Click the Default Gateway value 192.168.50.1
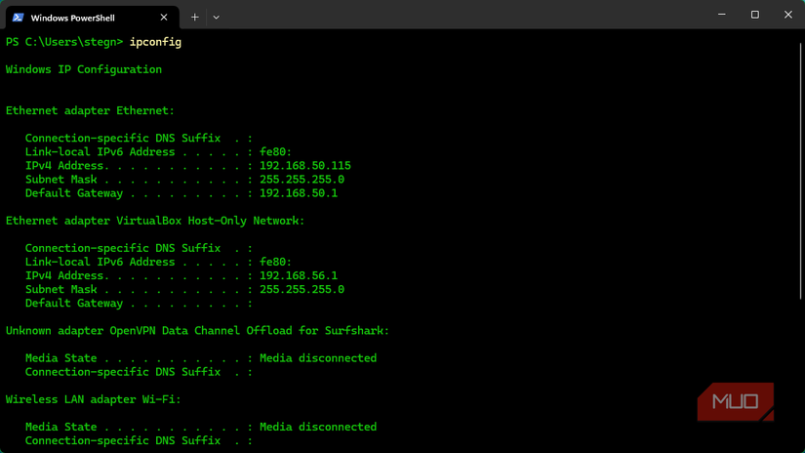The height and width of the screenshot is (453, 805). [299, 193]
